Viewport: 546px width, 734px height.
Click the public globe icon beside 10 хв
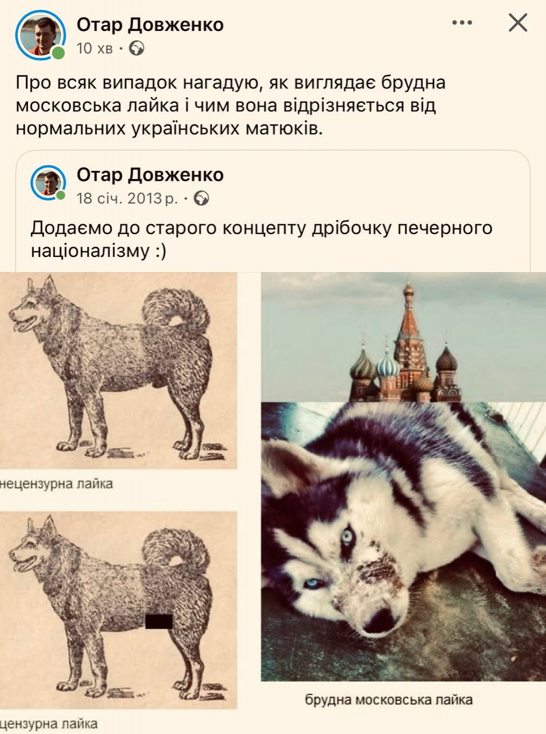tap(137, 49)
